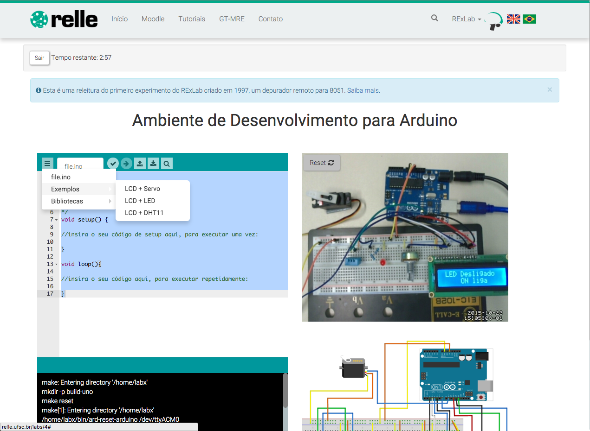
Task: Click the info icon in the blue alert
Action: (x=39, y=90)
